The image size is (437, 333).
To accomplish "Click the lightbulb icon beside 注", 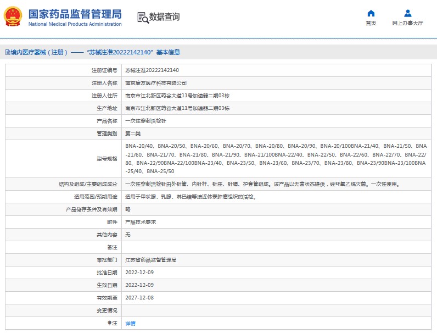I will pyautogui.click(x=110, y=323).
